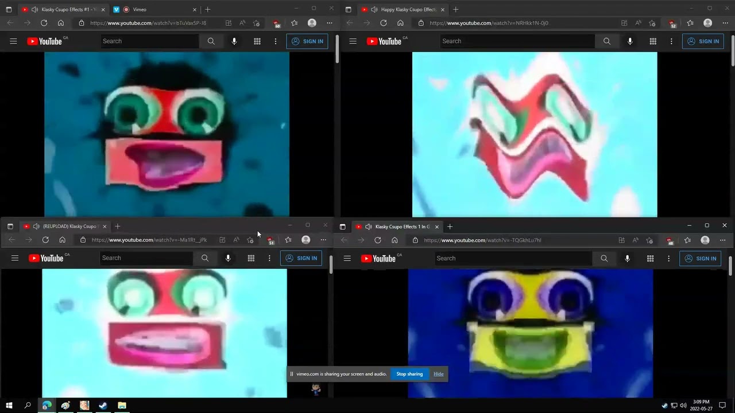Start voice search in top-left window

click(x=234, y=41)
